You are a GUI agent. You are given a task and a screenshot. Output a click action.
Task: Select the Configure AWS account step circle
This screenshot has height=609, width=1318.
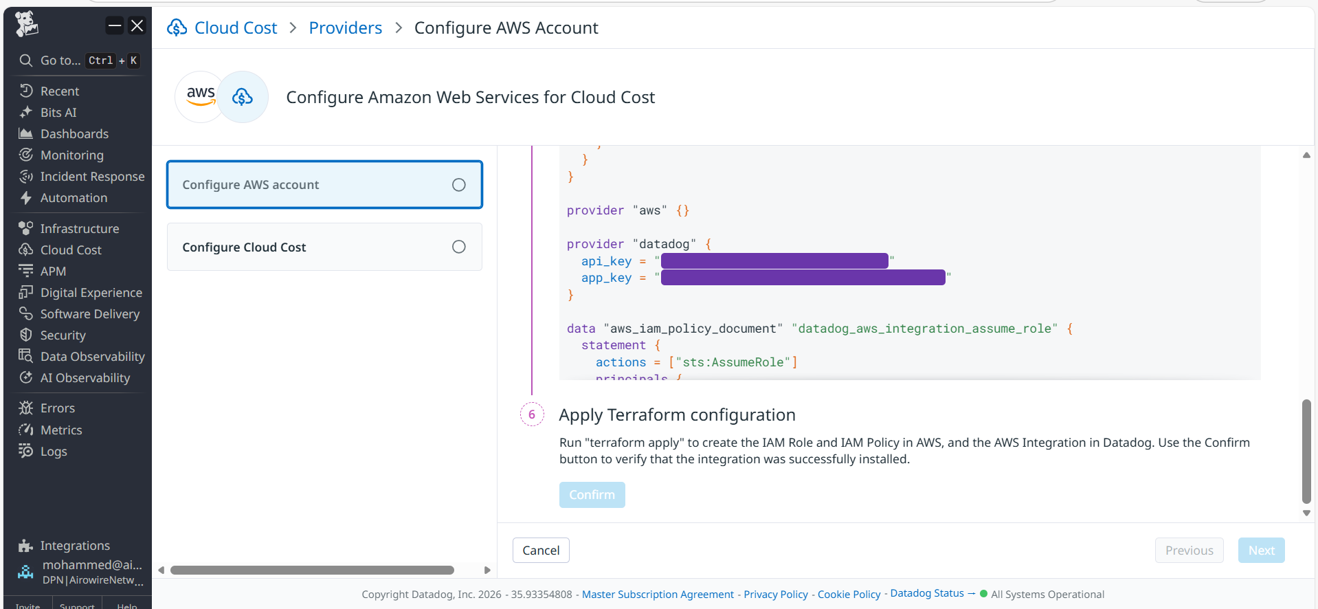(458, 185)
